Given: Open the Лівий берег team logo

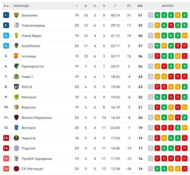Looking at the screenshot, I should 16,36.
